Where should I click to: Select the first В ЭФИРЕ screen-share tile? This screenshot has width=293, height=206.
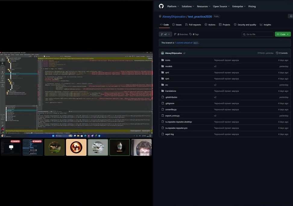[11, 147]
